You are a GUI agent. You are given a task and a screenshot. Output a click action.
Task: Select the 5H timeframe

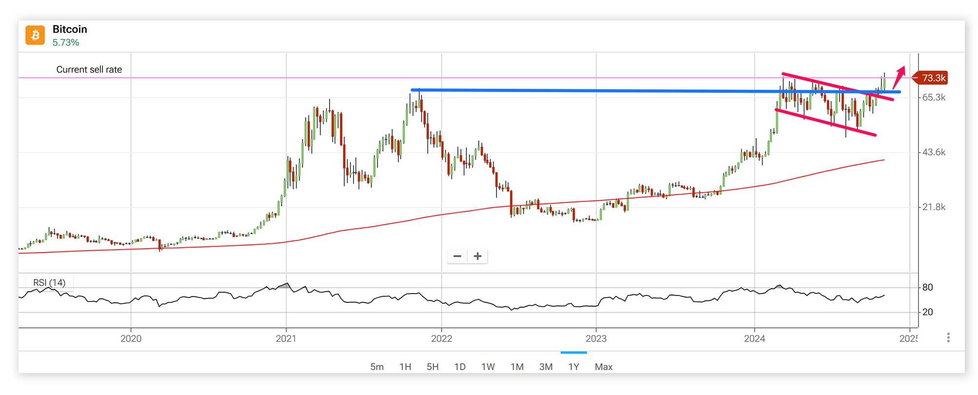(x=432, y=367)
